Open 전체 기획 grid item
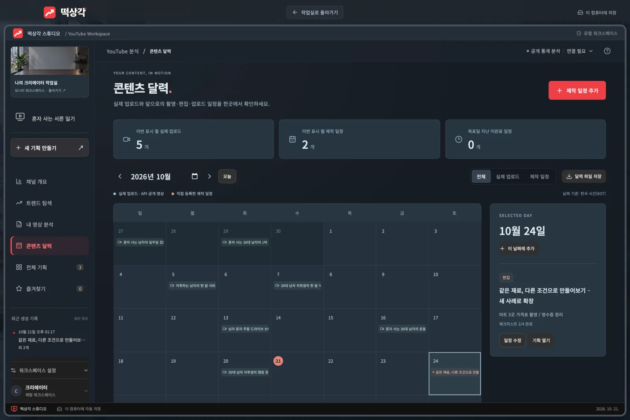The width and height of the screenshot is (630, 420). pyautogui.click(x=50, y=267)
